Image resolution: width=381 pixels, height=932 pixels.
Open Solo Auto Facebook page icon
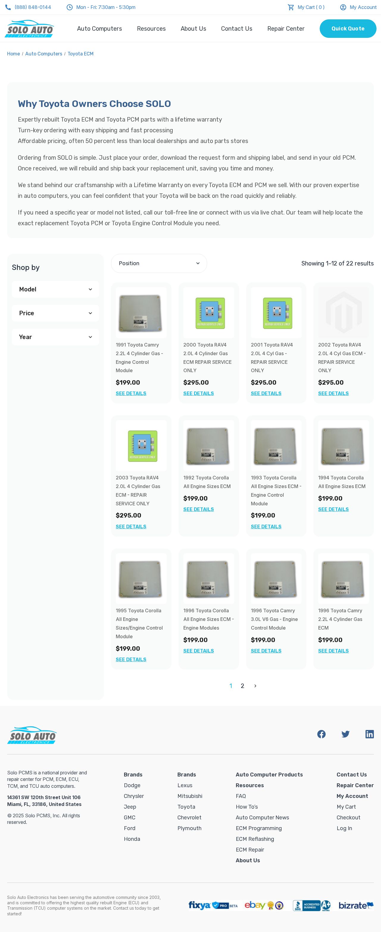[321, 734]
